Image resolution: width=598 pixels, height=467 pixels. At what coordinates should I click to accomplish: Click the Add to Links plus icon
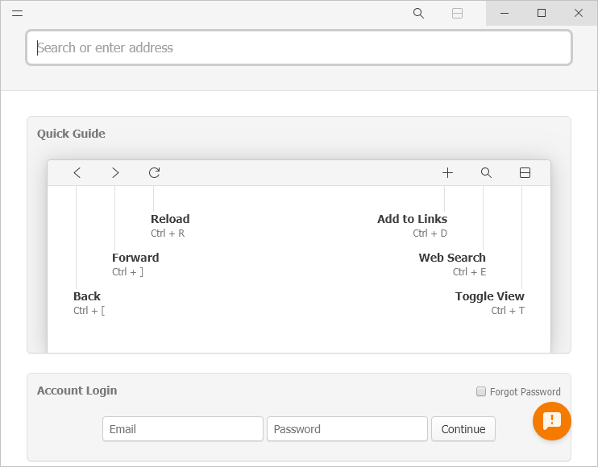(x=447, y=172)
